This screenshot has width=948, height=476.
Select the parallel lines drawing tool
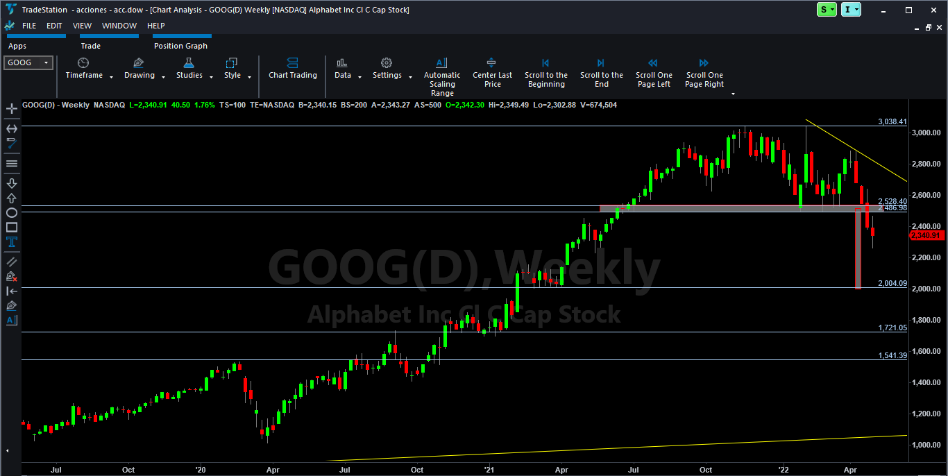click(12, 262)
